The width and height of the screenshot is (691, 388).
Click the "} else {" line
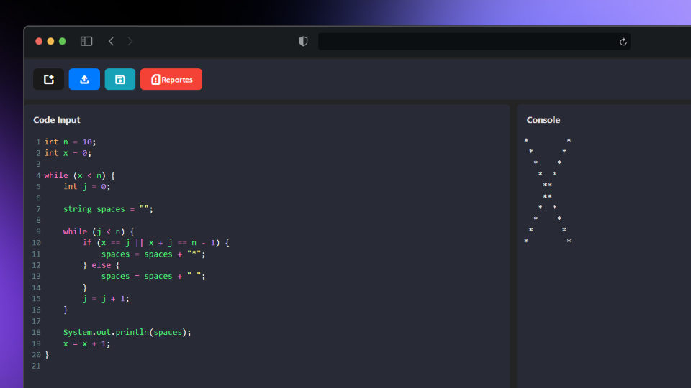click(x=101, y=265)
